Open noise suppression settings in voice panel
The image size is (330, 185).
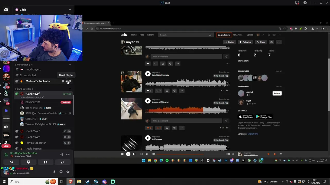(x=62, y=154)
